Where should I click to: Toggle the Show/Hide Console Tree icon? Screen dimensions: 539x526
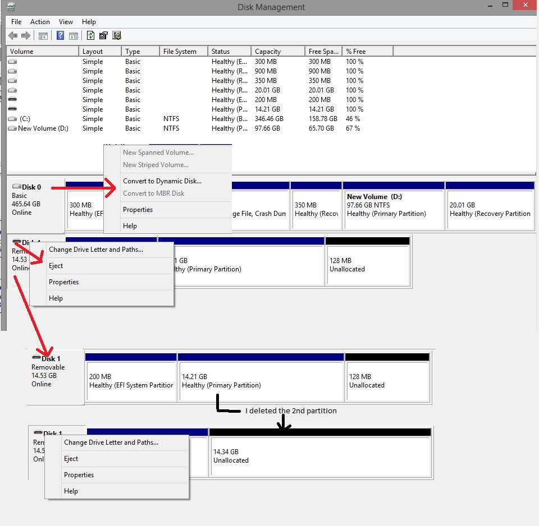(x=43, y=36)
